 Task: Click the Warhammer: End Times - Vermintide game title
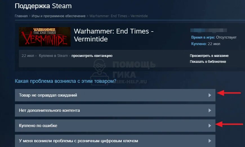pyautogui.click(x=114, y=35)
